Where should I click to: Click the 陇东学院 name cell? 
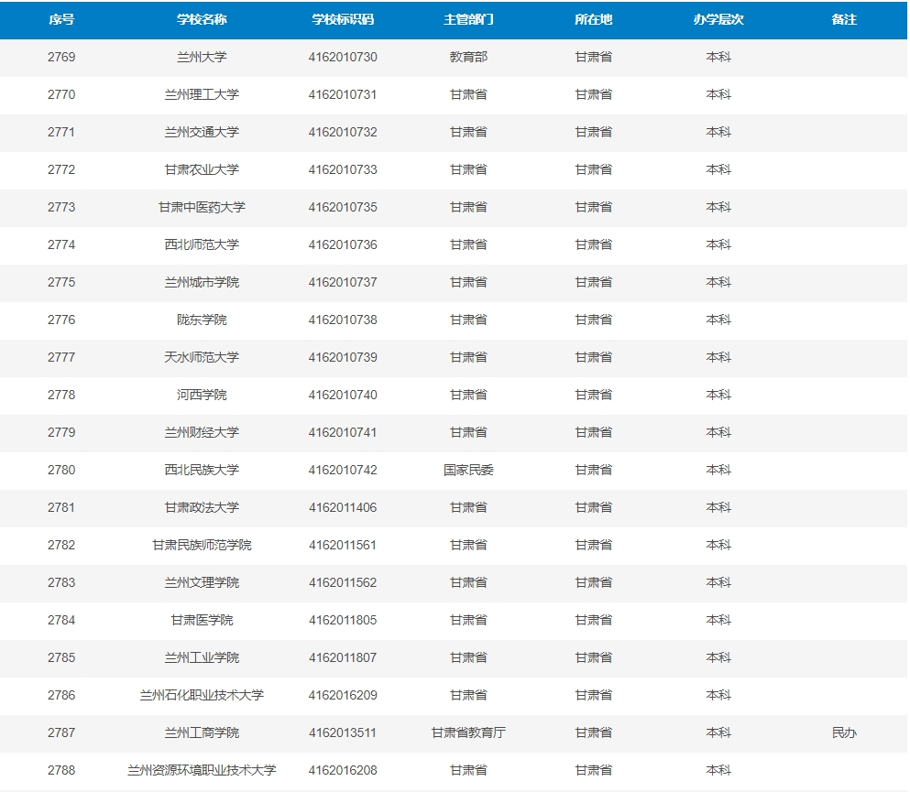[x=202, y=320]
